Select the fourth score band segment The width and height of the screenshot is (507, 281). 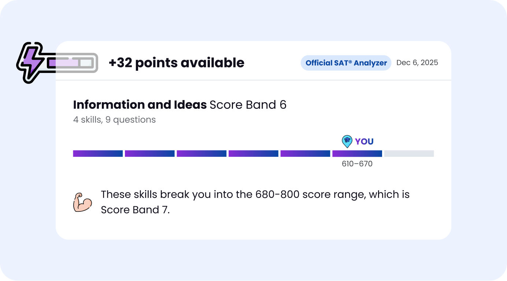(253, 154)
